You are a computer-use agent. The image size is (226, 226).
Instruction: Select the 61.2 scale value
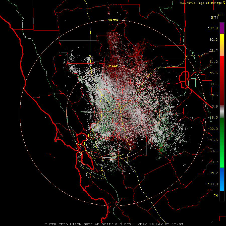(214, 62)
